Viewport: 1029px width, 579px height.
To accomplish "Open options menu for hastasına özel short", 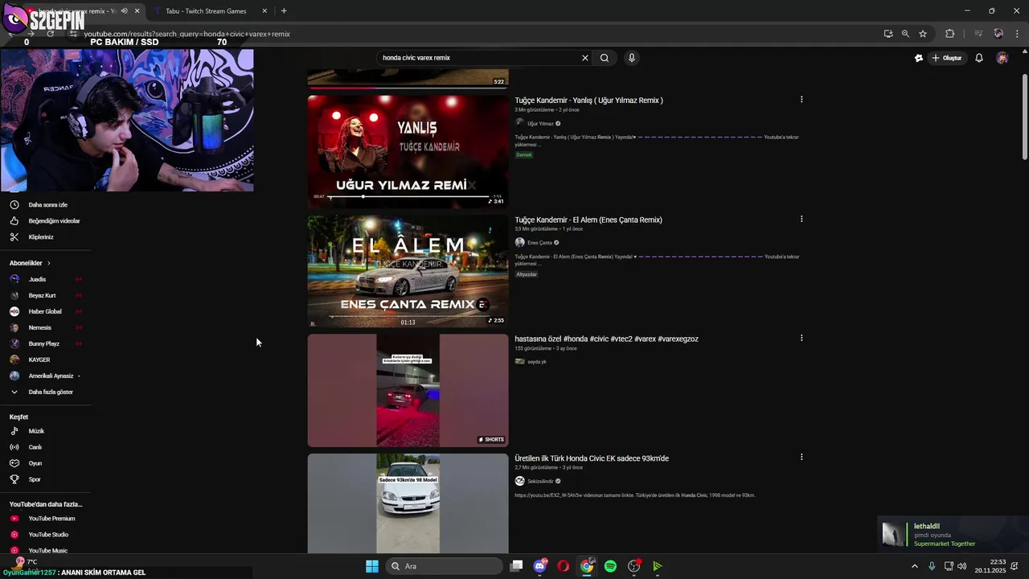I will 801,339.
